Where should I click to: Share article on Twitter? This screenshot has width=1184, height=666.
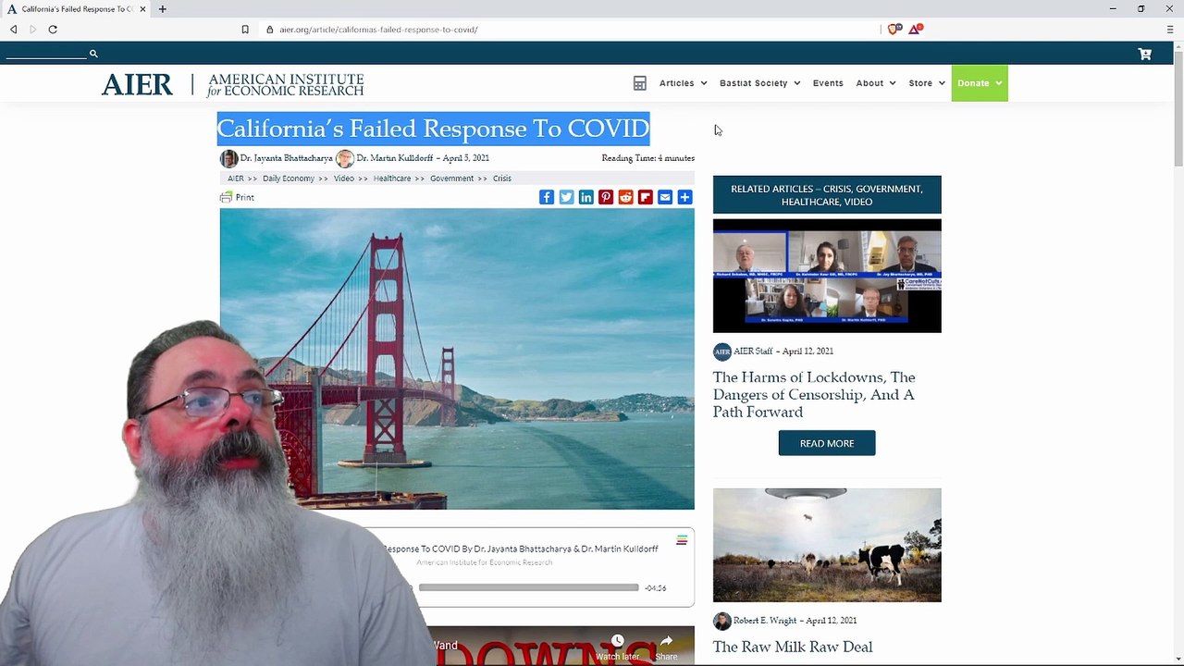(566, 197)
